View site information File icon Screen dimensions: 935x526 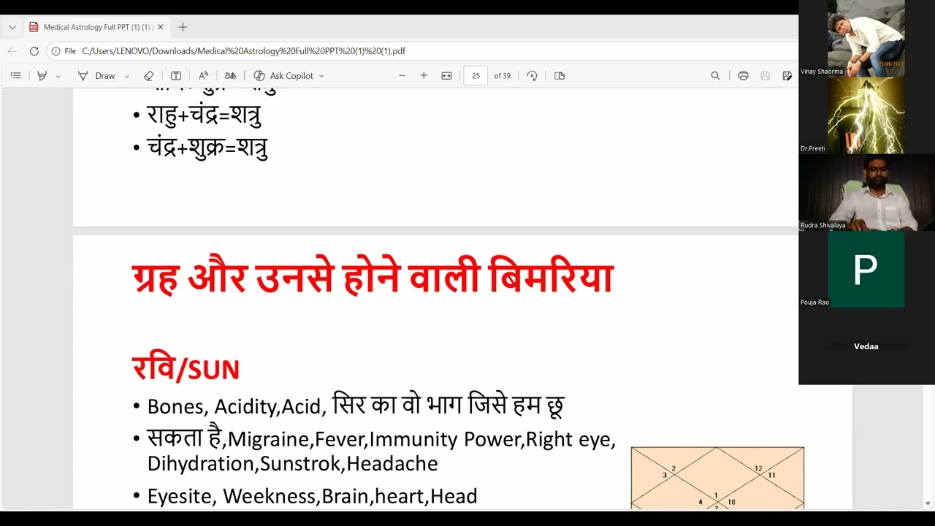(64, 51)
